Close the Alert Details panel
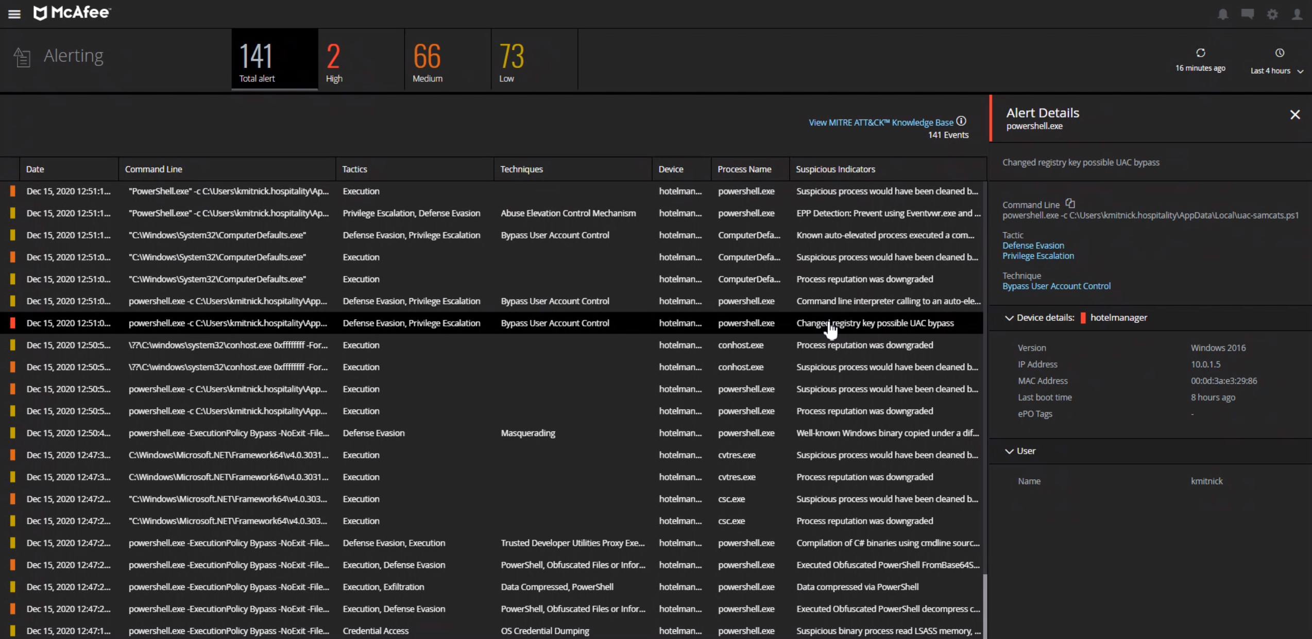The image size is (1312, 639). point(1295,114)
